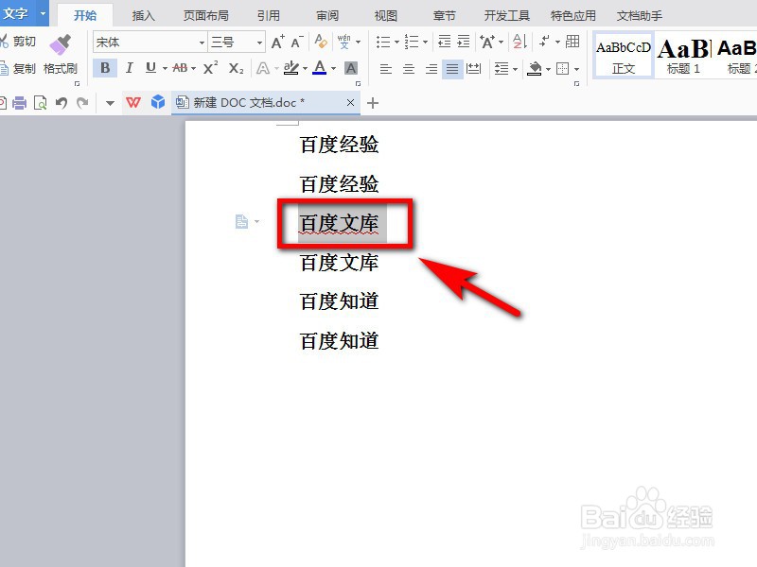
Task: Justify text alignment
Action: coord(452,69)
